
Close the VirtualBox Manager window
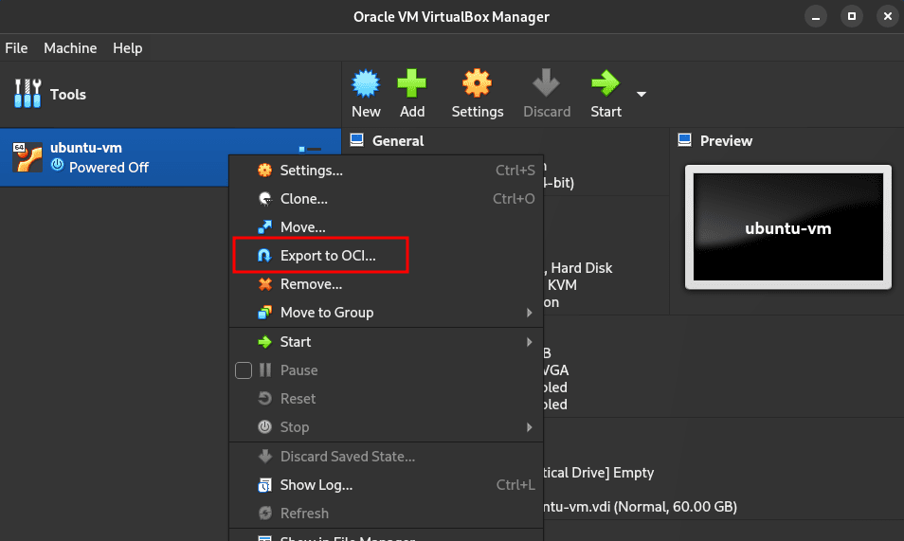pyautogui.click(x=888, y=16)
